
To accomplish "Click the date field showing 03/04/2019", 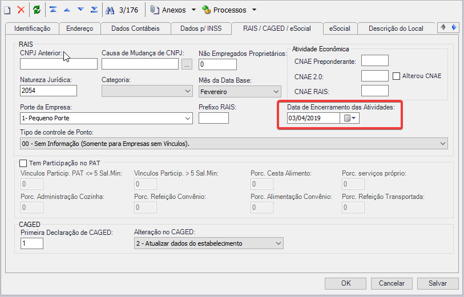I will [313, 118].
